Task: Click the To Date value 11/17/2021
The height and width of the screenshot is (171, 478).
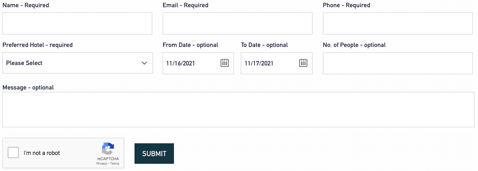Action: [259, 63]
